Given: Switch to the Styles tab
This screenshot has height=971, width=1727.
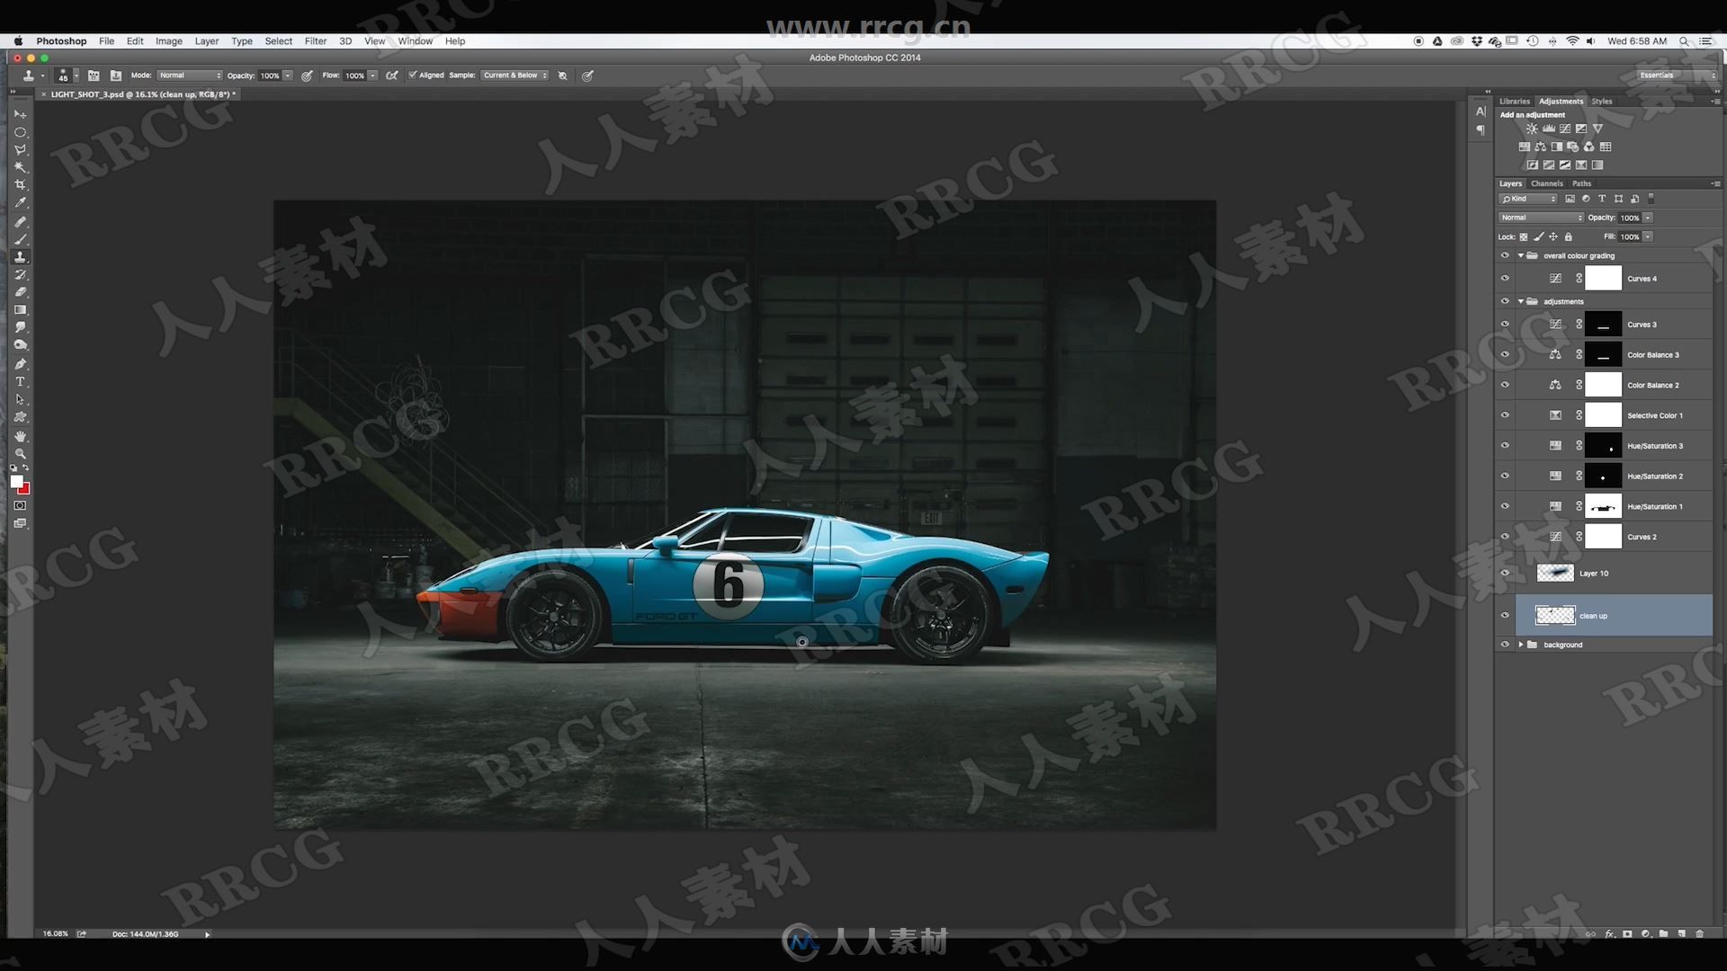Looking at the screenshot, I should click(x=1602, y=102).
